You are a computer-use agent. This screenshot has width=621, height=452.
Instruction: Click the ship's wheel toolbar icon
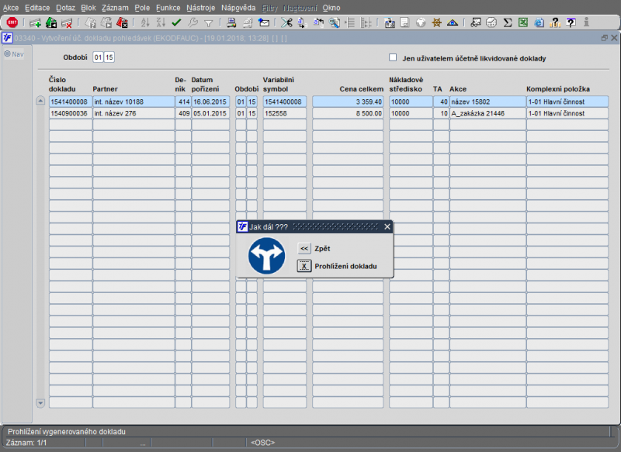[437, 22]
